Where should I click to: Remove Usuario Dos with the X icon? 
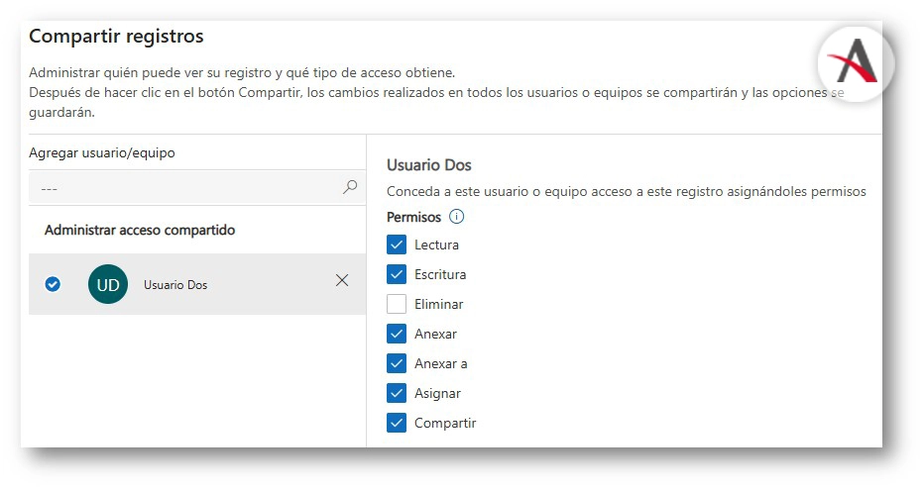point(342,280)
